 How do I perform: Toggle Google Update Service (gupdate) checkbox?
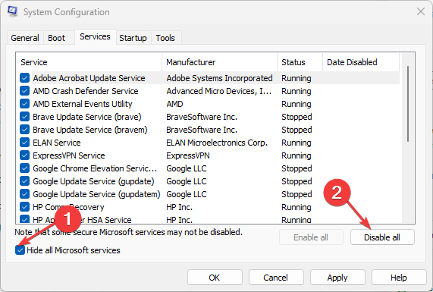(24, 181)
